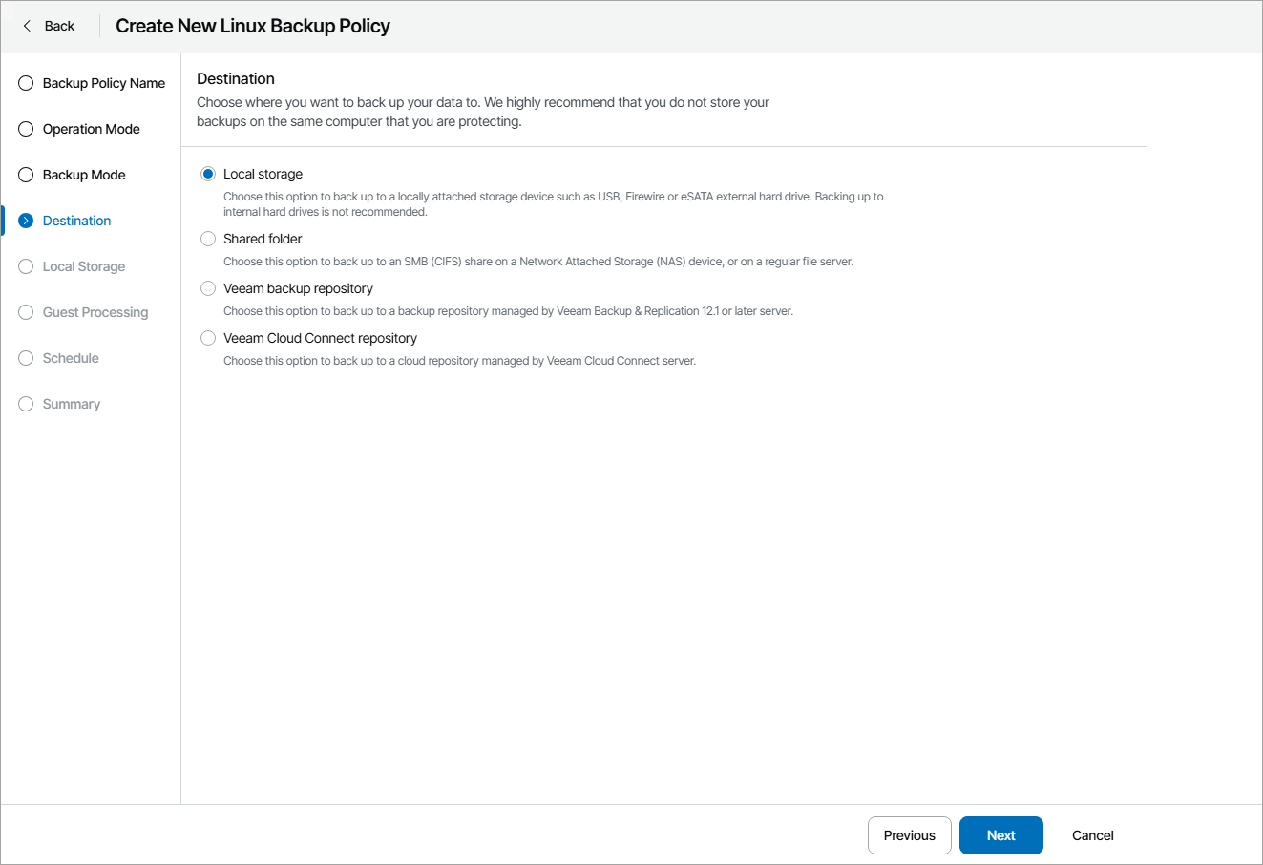Choose the Shared folder destination option
The width and height of the screenshot is (1263, 865).
tap(207, 239)
